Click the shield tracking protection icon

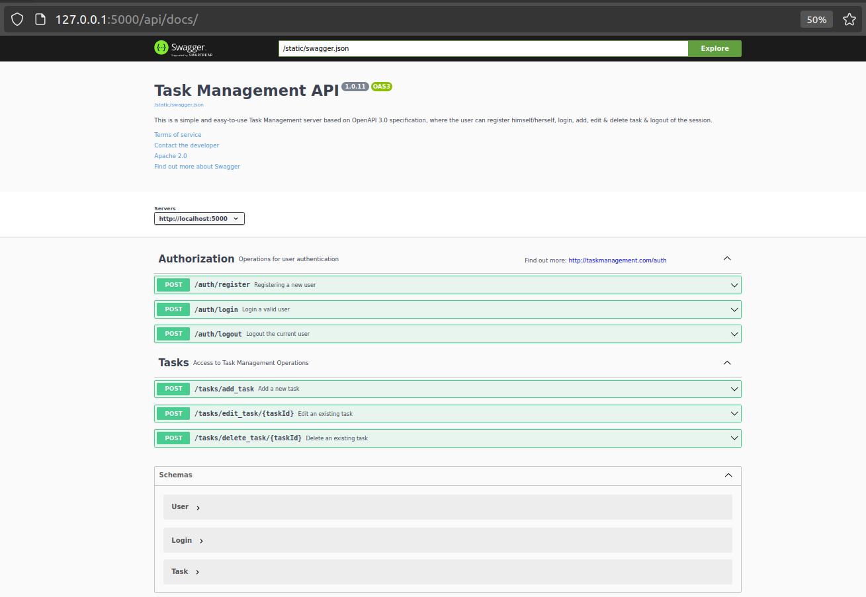click(x=17, y=19)
